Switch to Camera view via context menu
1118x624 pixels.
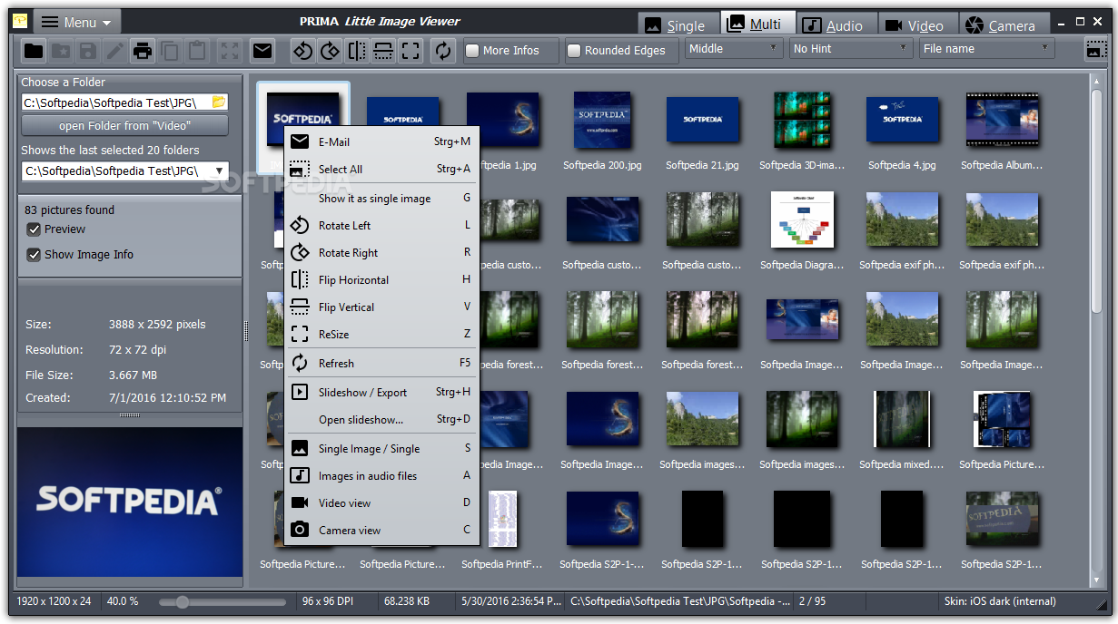point(381,530)
